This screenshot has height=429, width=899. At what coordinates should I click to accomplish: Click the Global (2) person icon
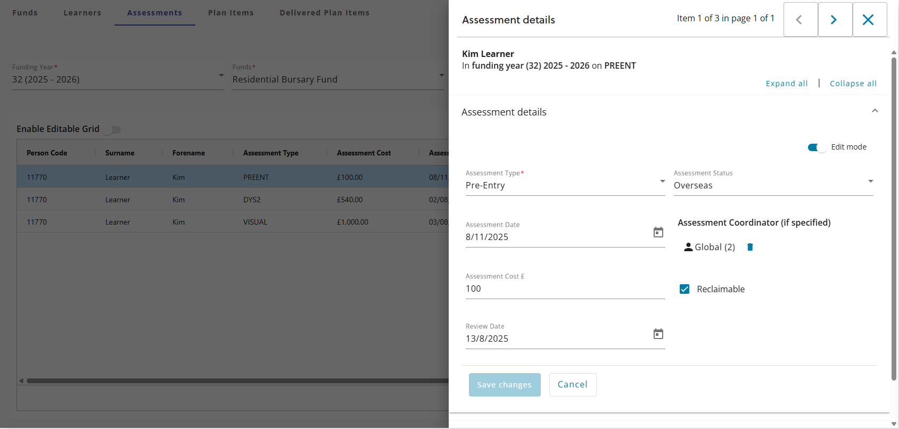coord(688,247)
